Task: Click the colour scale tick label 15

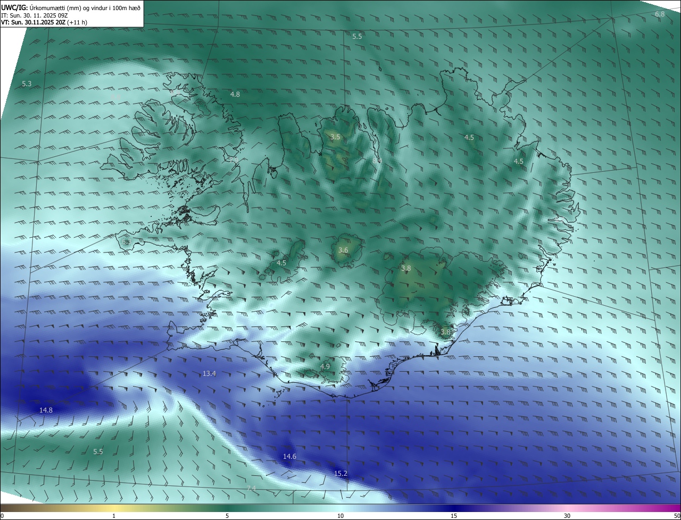Action: 454,516
